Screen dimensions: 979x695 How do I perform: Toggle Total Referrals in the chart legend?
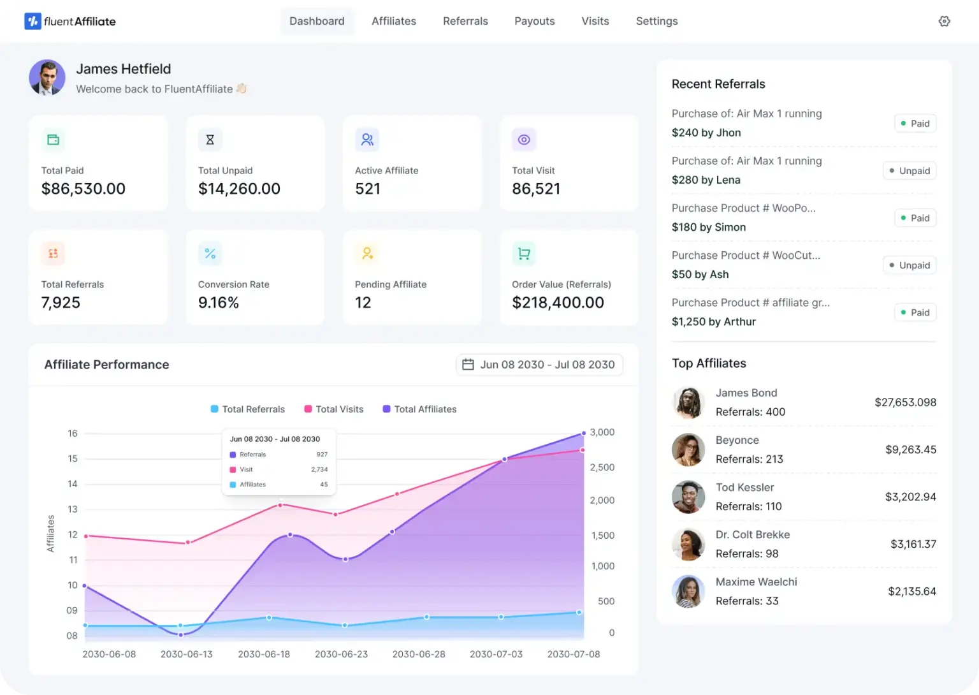247,409
